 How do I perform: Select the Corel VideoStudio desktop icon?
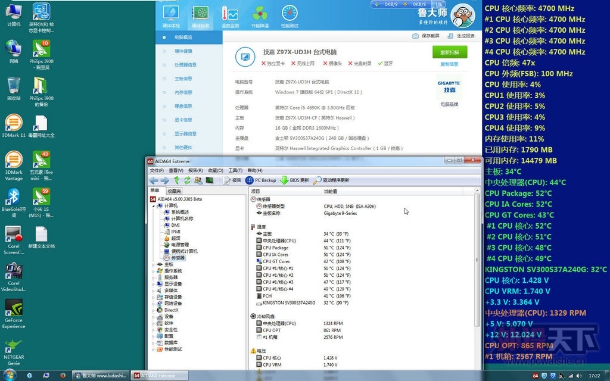click(x=14, y=277)
